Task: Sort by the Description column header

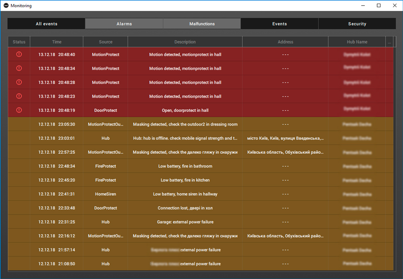Action: [185, 42]
